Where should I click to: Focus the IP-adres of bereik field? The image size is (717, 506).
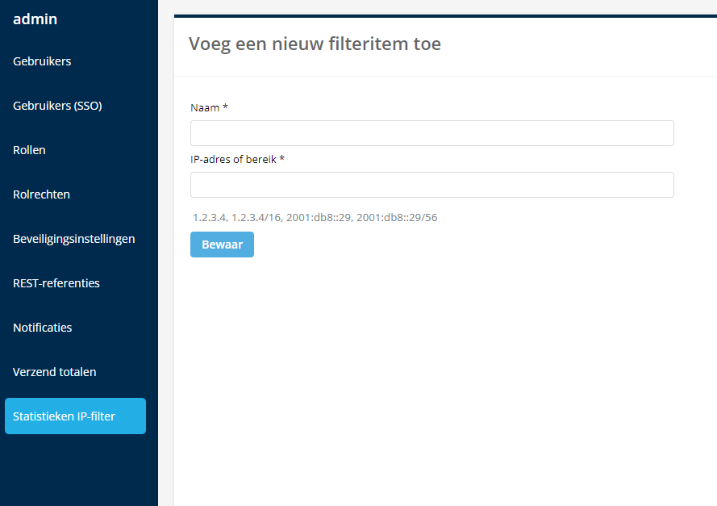click(x=431, y=184)
